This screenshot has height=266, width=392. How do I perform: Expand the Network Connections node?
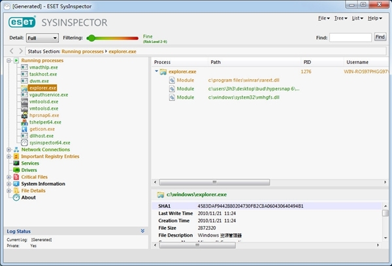(x=8, y=150)
